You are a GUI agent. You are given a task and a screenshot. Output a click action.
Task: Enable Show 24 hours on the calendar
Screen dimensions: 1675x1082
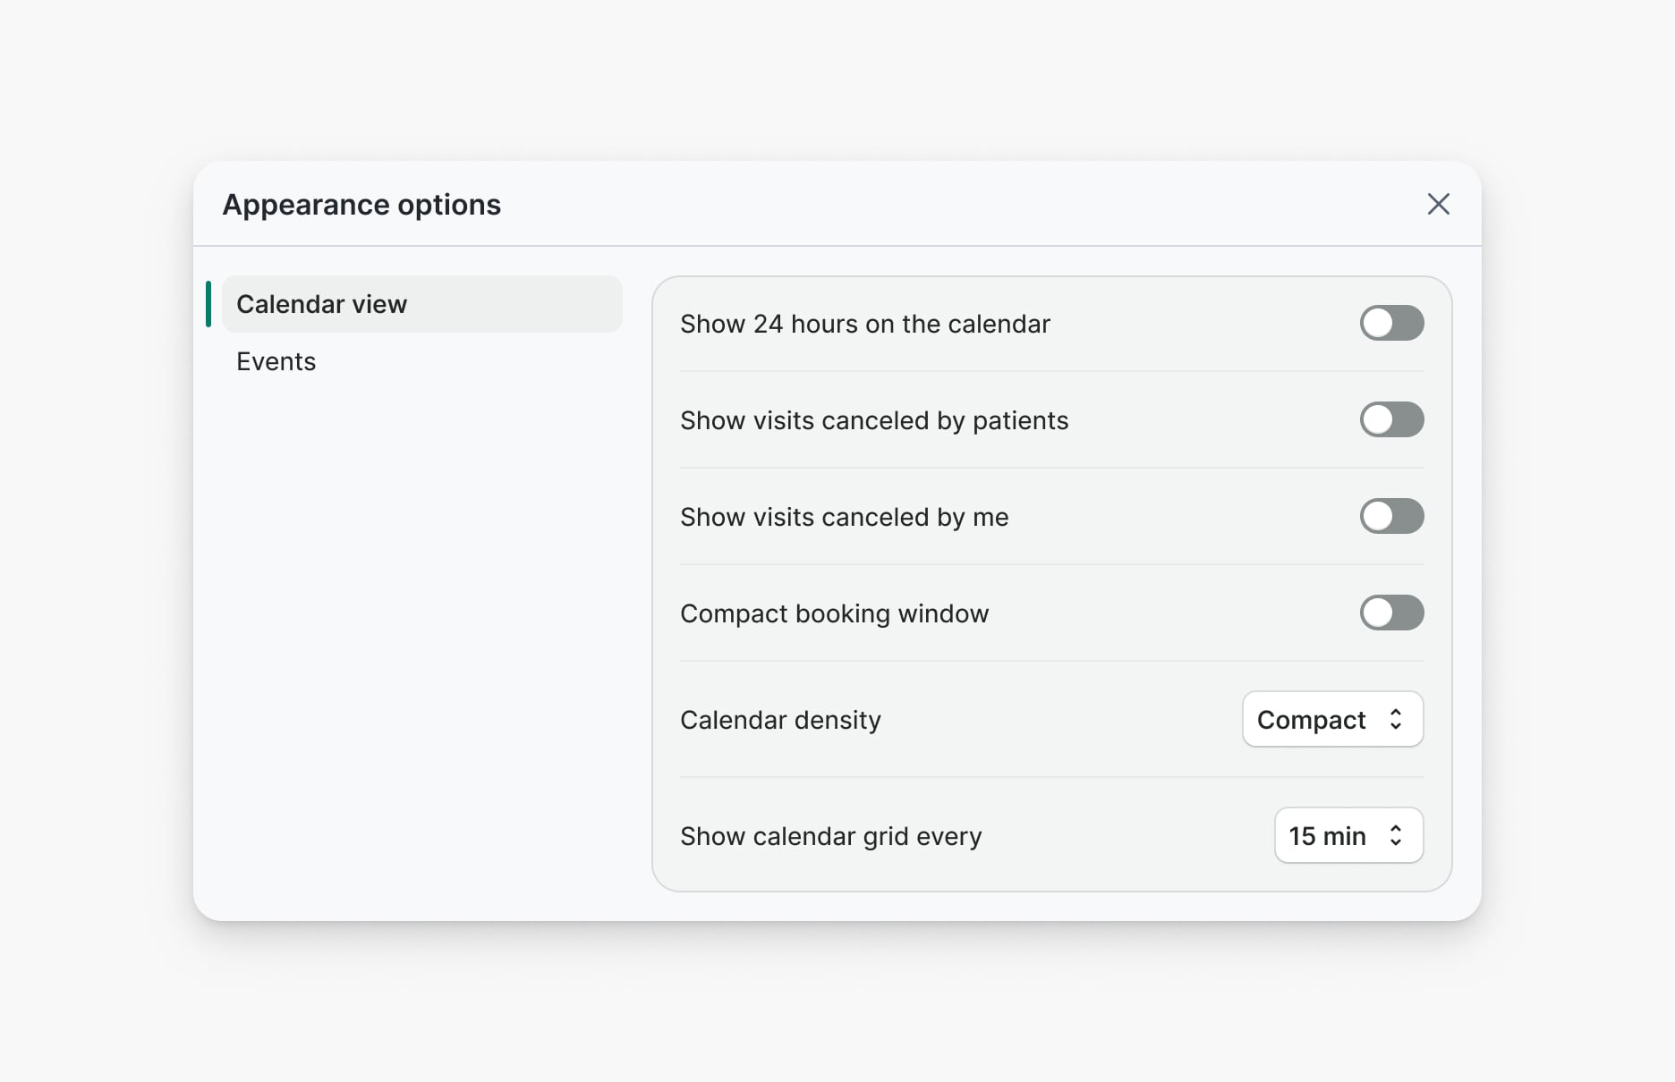1391,323
